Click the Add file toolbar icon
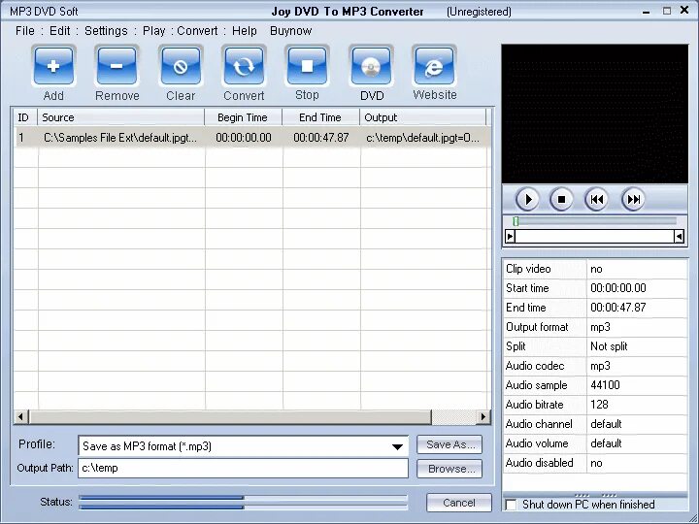The height and width of the screenshot is (524, 699). [53, 66]
